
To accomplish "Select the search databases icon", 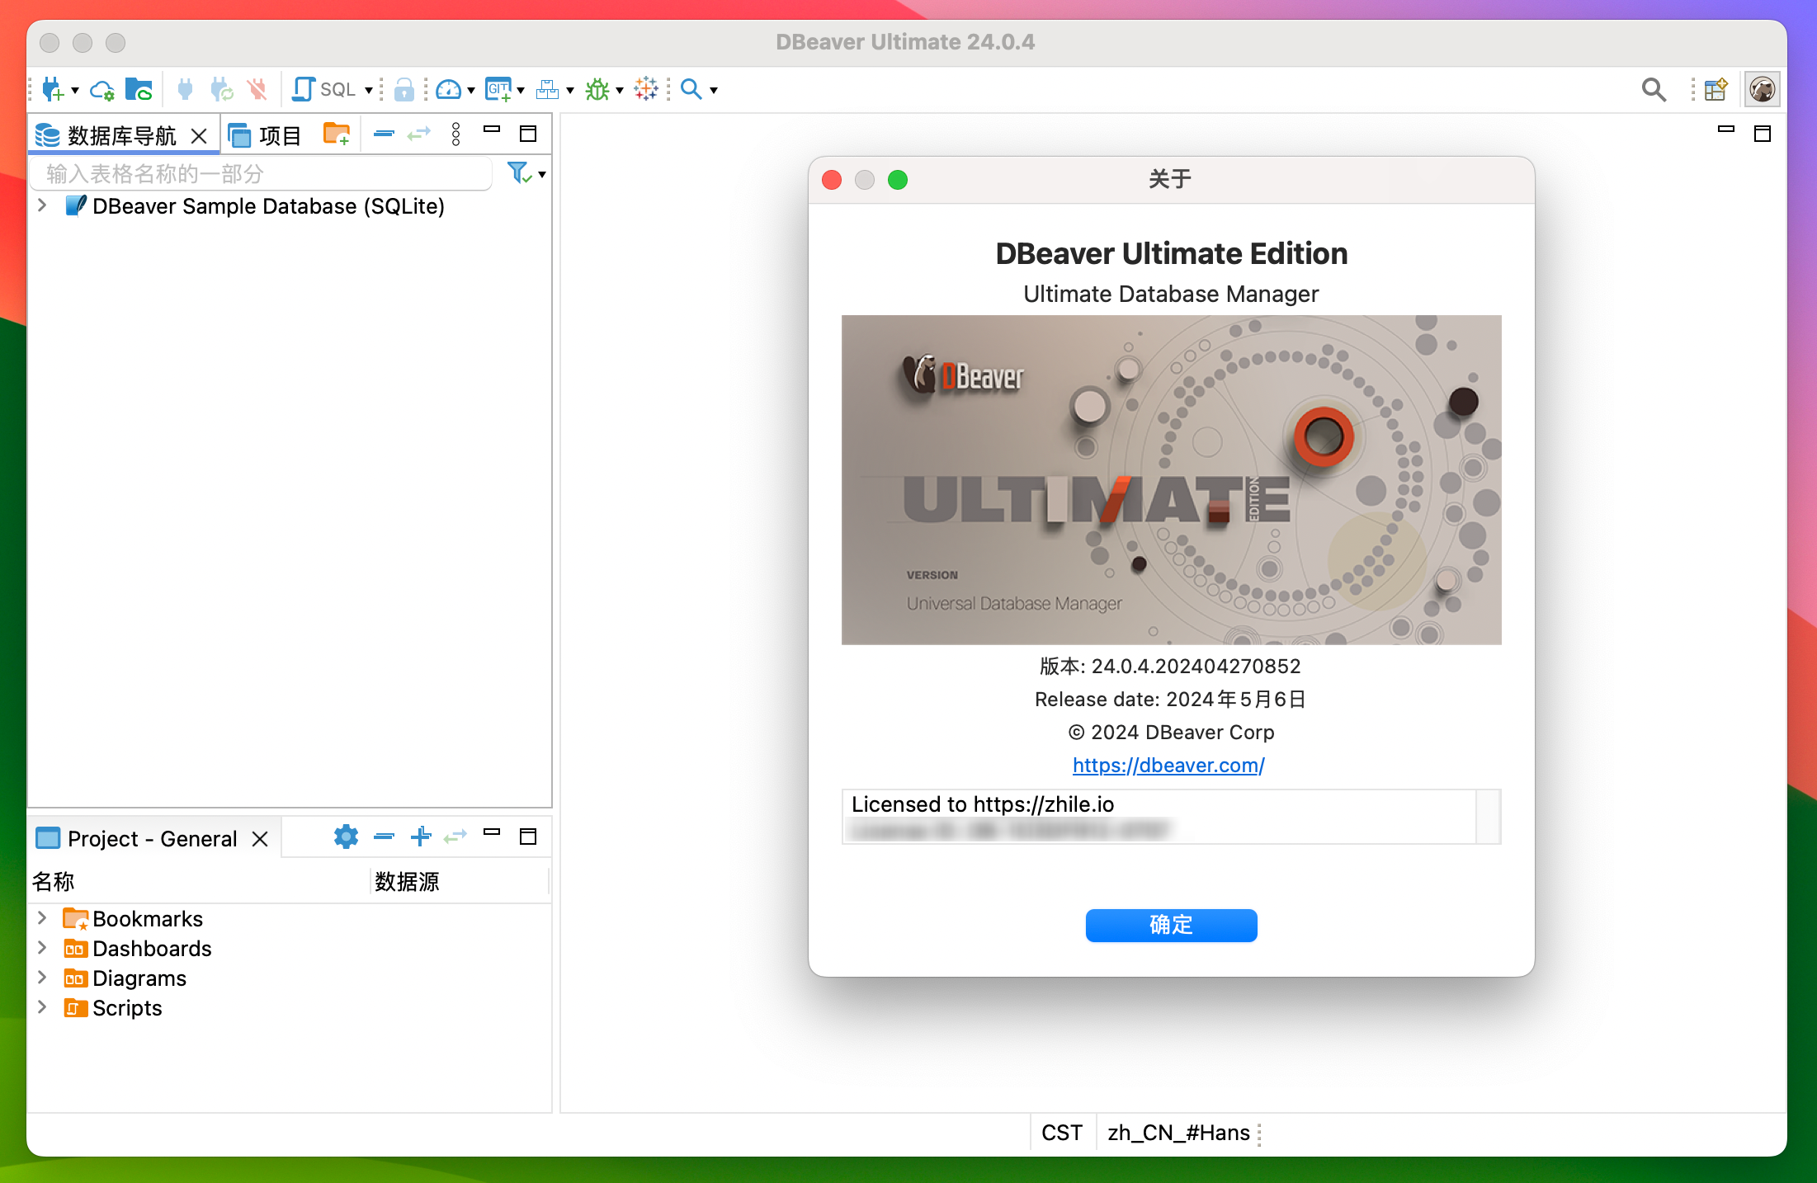I will click(691, 89).
